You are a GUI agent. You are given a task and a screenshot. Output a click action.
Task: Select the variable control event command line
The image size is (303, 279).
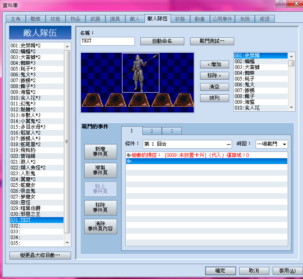tap(206, 155)
